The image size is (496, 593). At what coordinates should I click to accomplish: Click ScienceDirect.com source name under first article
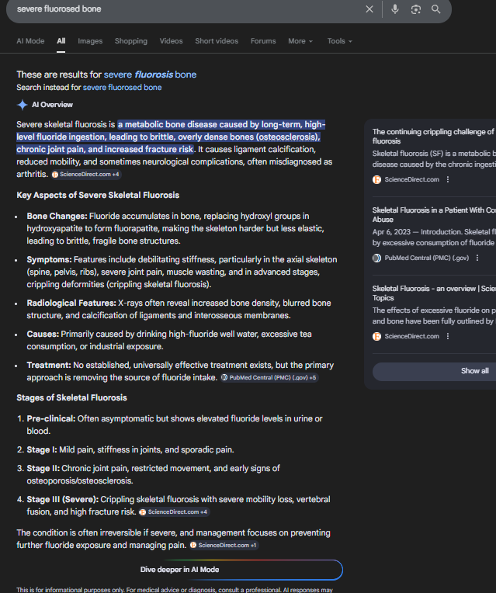click(x=411, y=179)
